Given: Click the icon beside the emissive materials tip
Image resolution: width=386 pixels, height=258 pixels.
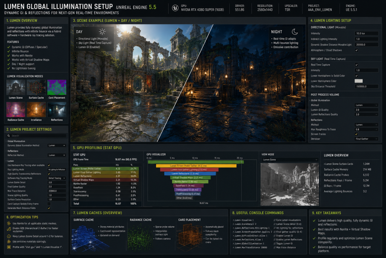Looking at the screenshot, I should [9, 242].
